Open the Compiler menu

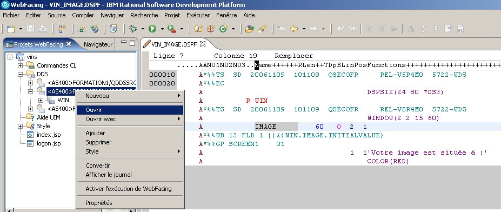(83, 15)
